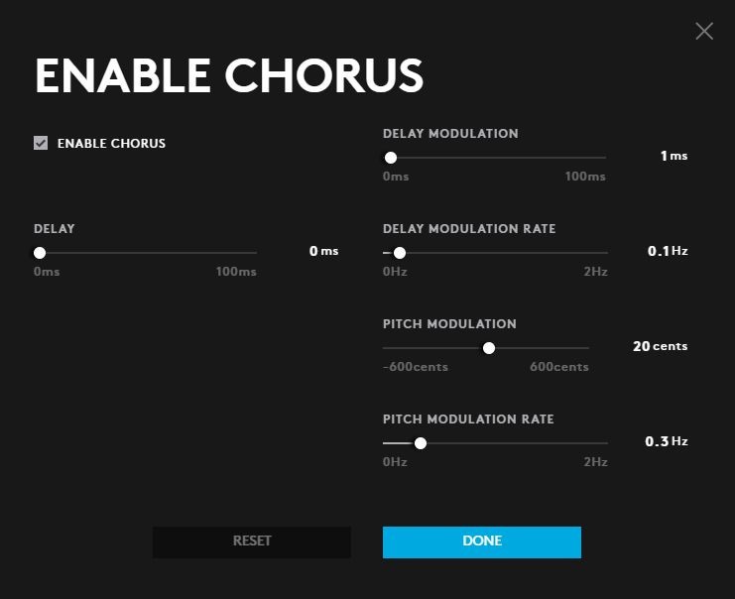The image size is (735, 599).
Task: Click the Delay Modulation value of 1 ms
Action: click(x=674, y=157)
